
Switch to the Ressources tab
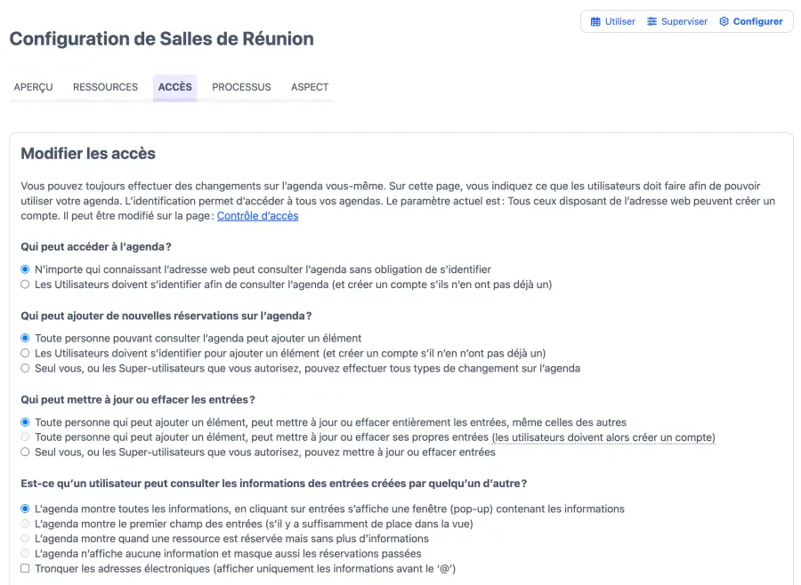tap(105, 87)
